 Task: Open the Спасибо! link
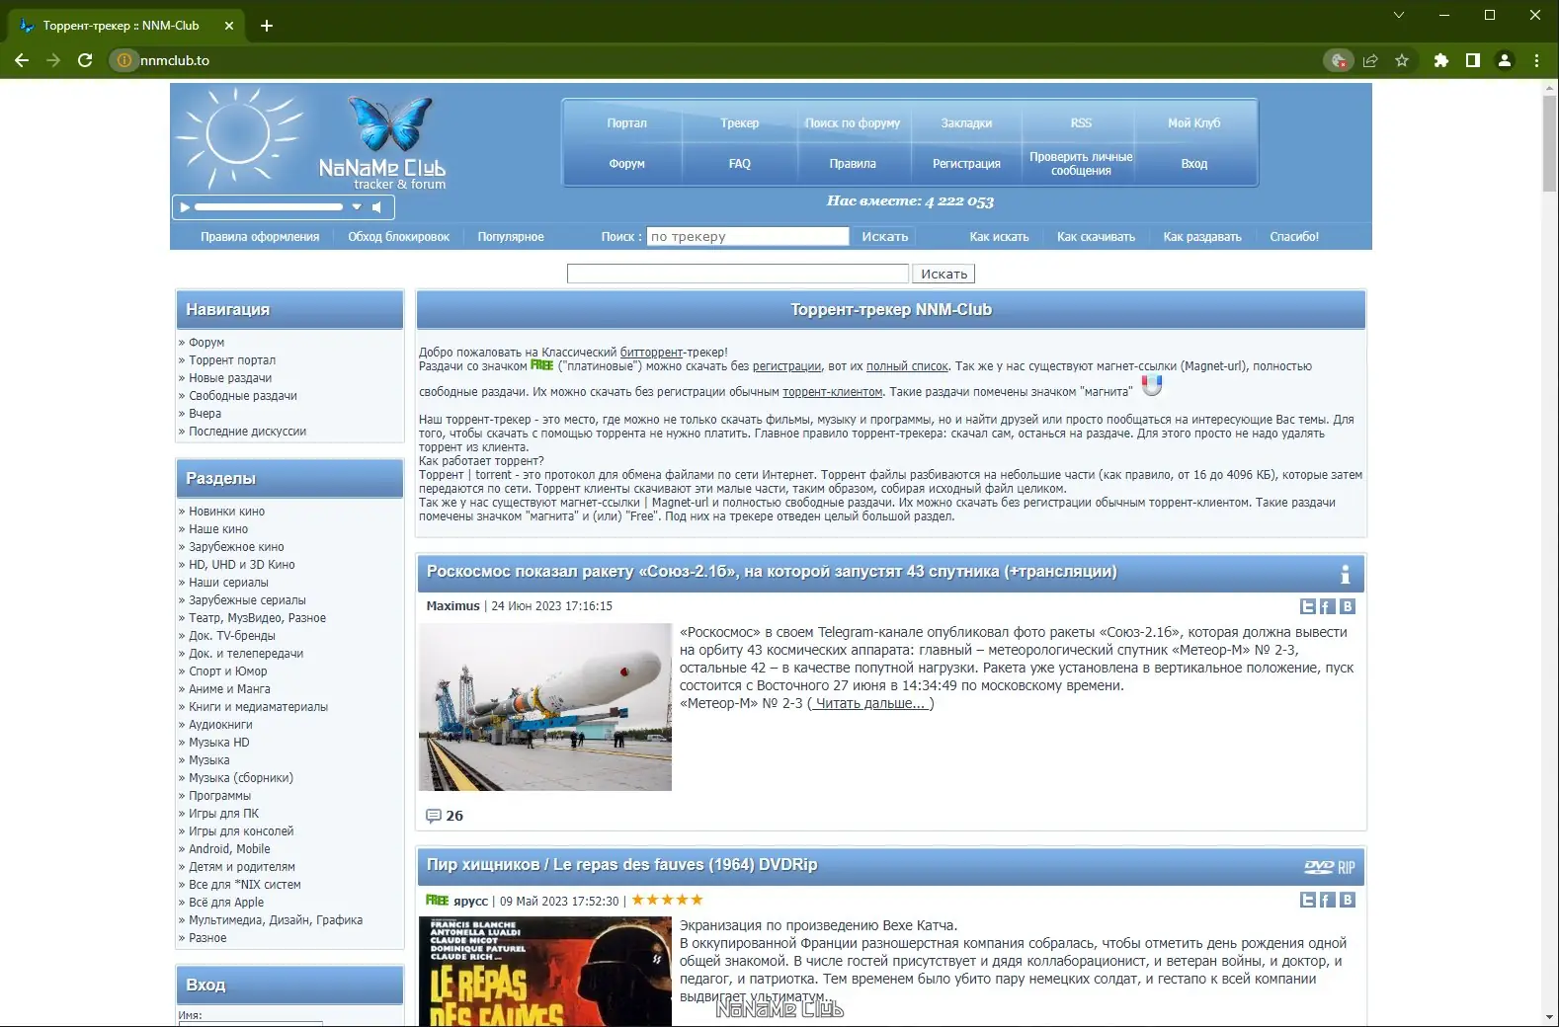click(1294, 237)
